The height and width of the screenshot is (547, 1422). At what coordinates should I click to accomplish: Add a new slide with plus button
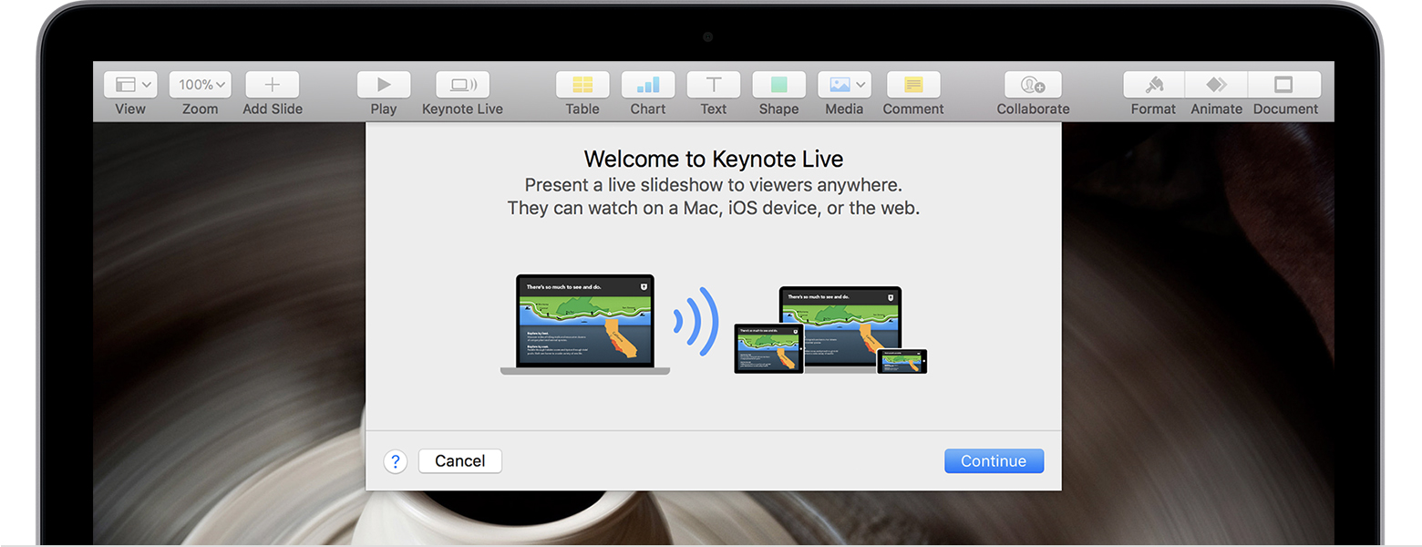(273, 85)
